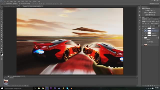This screenshot has height=90, width=160.
Task: Add an Invert adjustment from Adjustments panel
Action: point(146,15)
